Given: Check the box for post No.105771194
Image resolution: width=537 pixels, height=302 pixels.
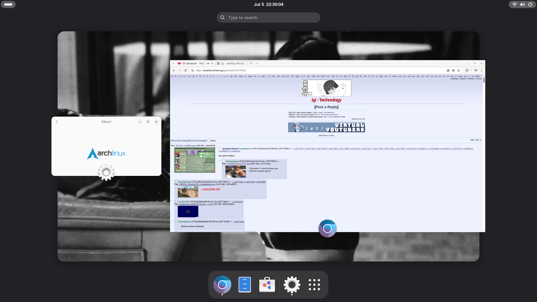Looking at the screenshot, I should pos(176,201).
